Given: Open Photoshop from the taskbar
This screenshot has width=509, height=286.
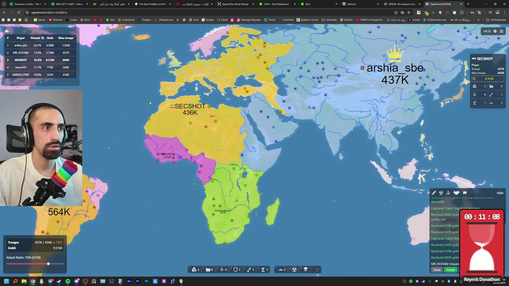Looking at the screenshot, I should tap(146, 282).
